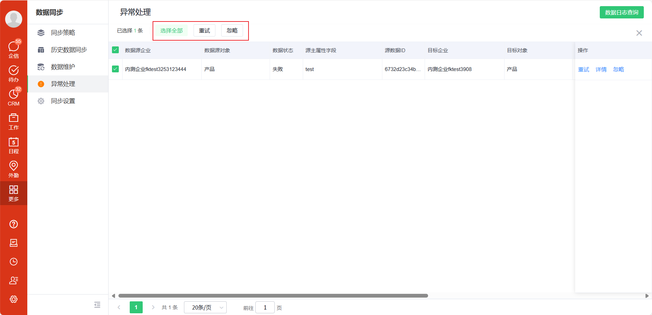Click the user avatar at top left

coord(14,19)
